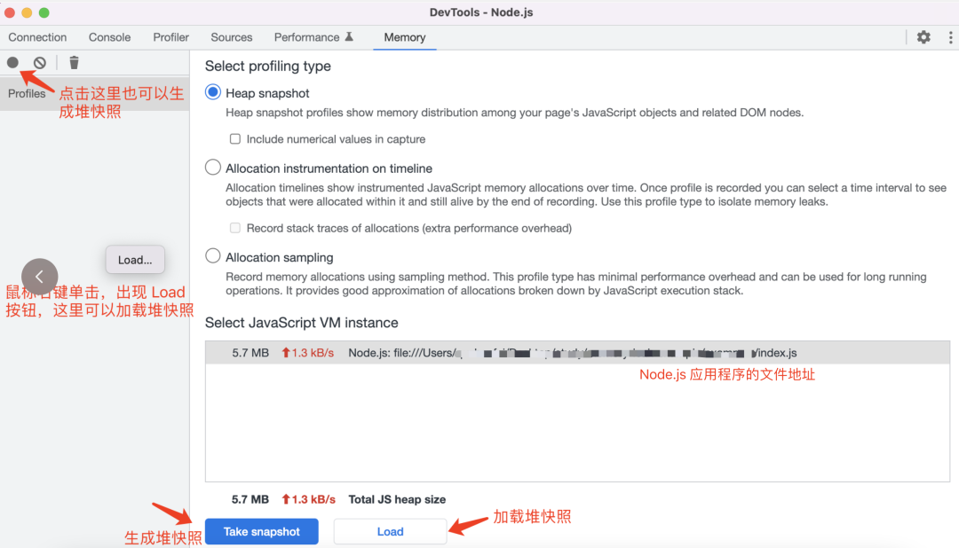
Task: Click the blue Take snapshot button
Action: pos(262,531)
